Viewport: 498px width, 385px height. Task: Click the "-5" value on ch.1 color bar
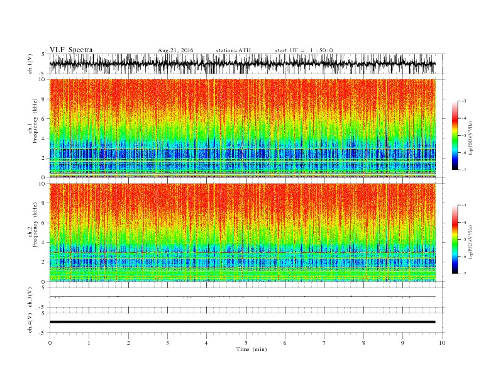pyautogui.click(x=464, y=135)
